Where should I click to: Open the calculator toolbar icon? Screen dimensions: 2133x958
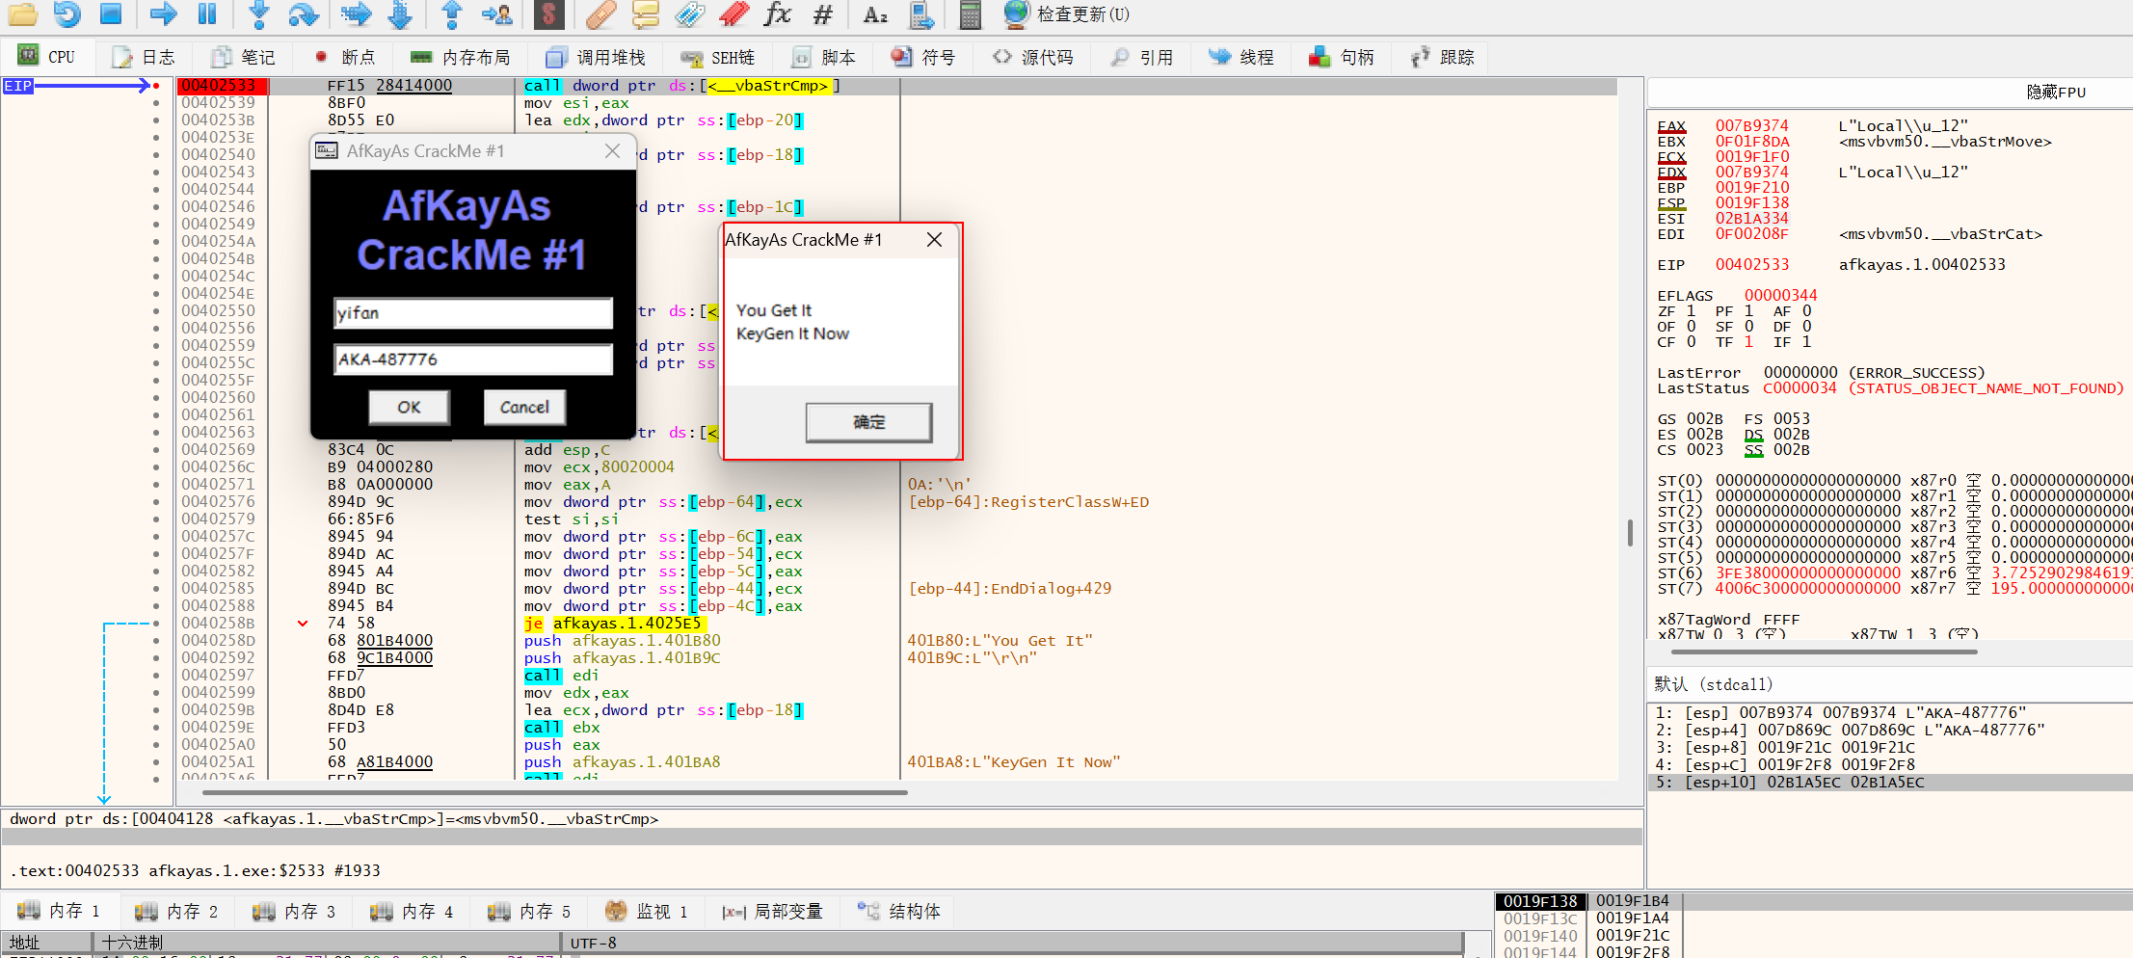(970, 13)
